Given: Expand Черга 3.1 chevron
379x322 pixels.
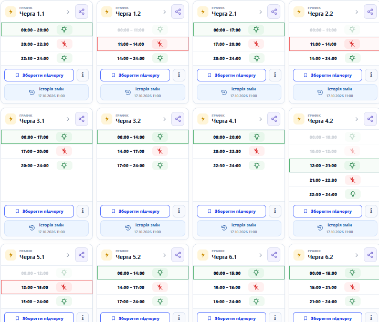Looking at the screenshot, I should [x=68, y=119].
